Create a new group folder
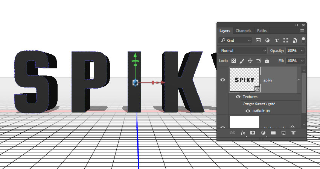This screenshot has width=320, height=169. click(x=273, y=133)
